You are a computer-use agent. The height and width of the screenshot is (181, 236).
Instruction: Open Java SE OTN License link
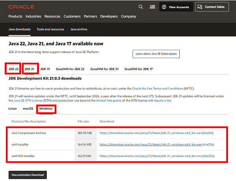pyautogui.click(x=28, y=101)
